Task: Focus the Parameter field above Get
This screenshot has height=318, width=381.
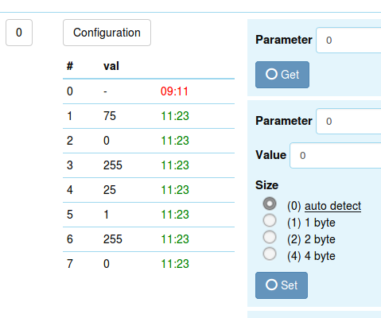Action: coord(348,40)
